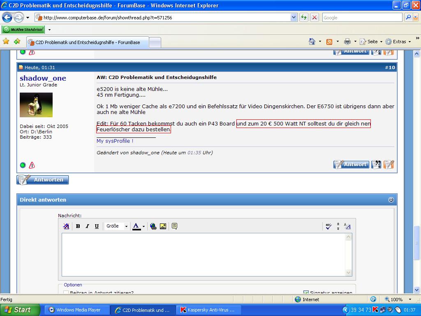
Task: Open the Seite menu
Action: click(371, 42)
